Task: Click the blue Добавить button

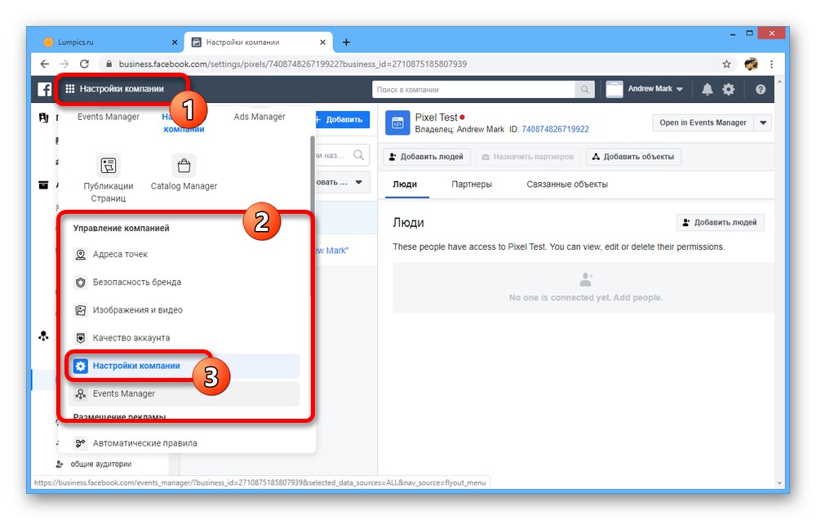Action: click(x=343, y=120)
